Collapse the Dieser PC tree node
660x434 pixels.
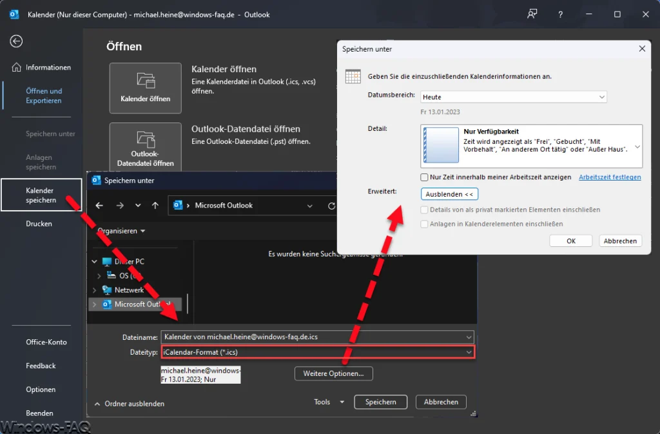[94, 261]
